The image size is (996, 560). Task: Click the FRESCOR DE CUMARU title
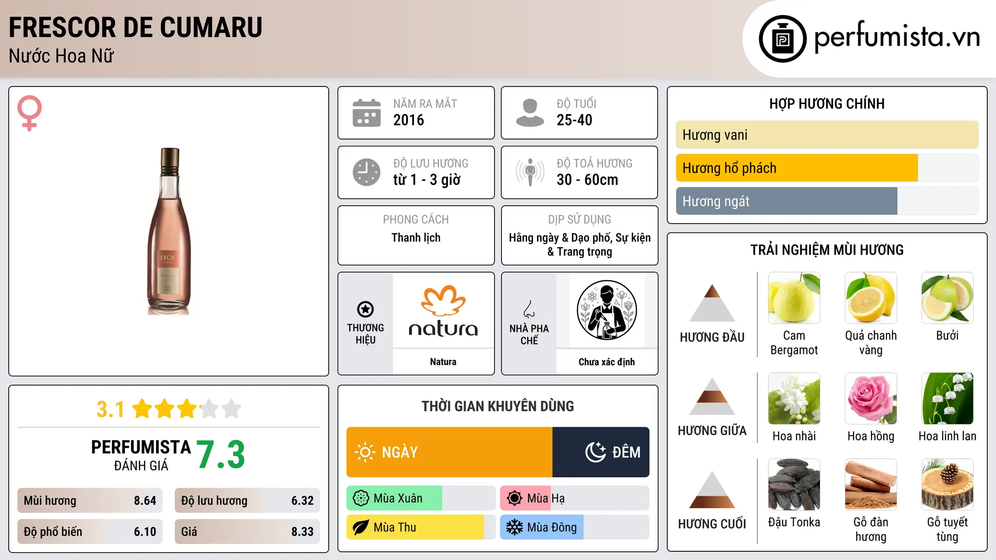pos(136,27)
